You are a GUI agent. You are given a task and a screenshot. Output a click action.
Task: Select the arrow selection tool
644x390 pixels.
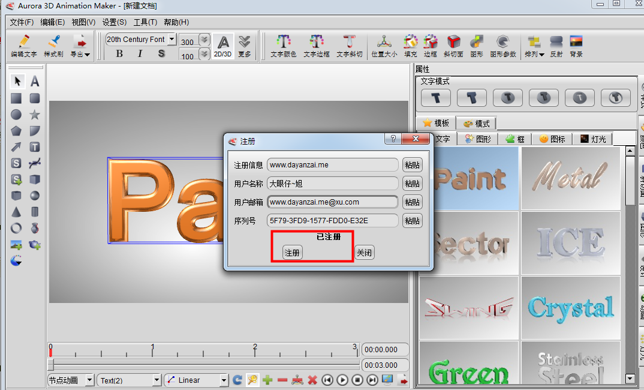pyautogui.click(x=17, y=82)
